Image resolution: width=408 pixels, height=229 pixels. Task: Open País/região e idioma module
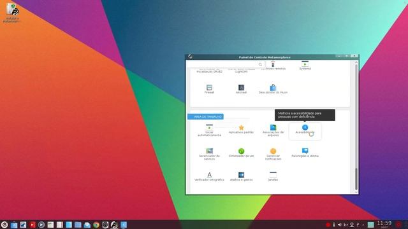[305, 153]
